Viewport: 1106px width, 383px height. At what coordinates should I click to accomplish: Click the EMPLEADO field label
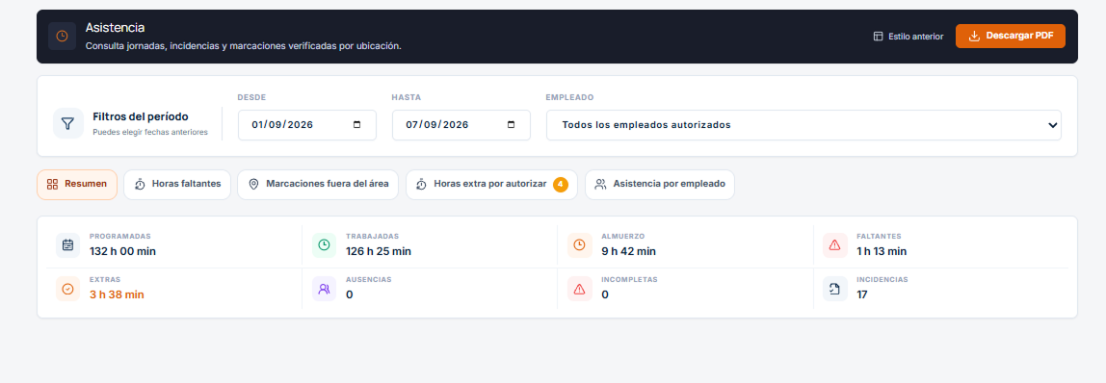click(x=570, y=97)
